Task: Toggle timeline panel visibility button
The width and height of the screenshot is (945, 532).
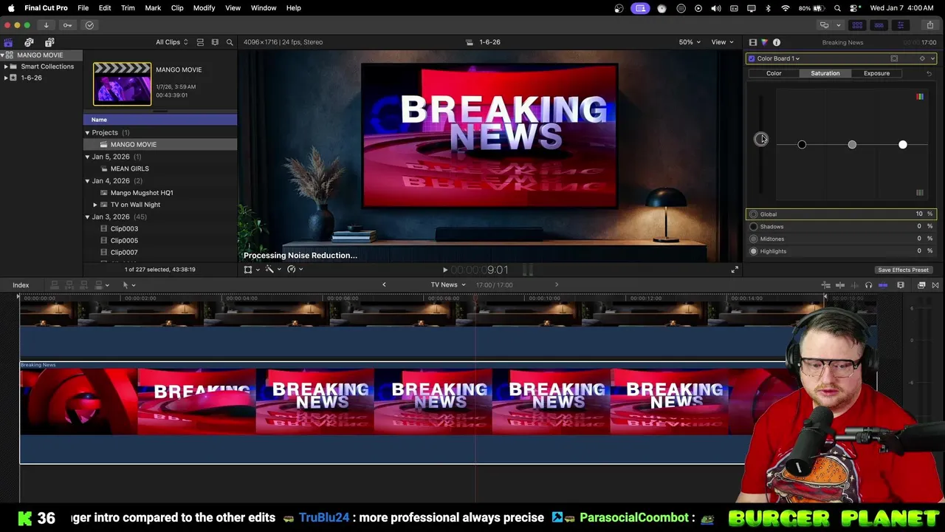Action: (879, 25)
